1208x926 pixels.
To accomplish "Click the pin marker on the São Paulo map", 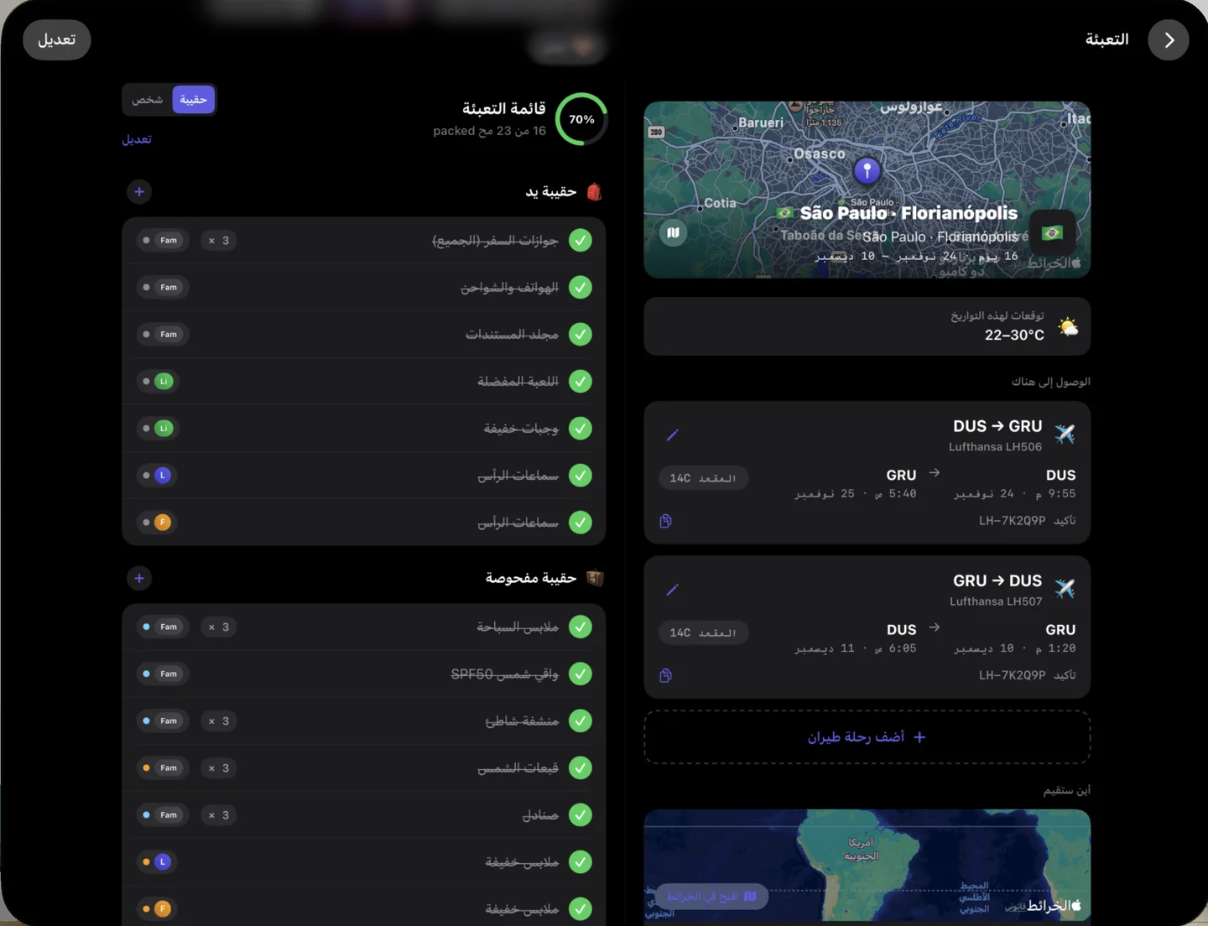I will coord(867,171).
